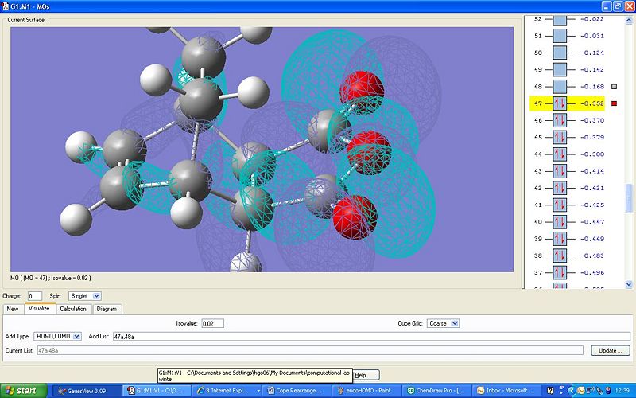Screen dimensions: 636x398
Task: Select the empty orbital box for MO 51
Action: (x=560, y=36)
